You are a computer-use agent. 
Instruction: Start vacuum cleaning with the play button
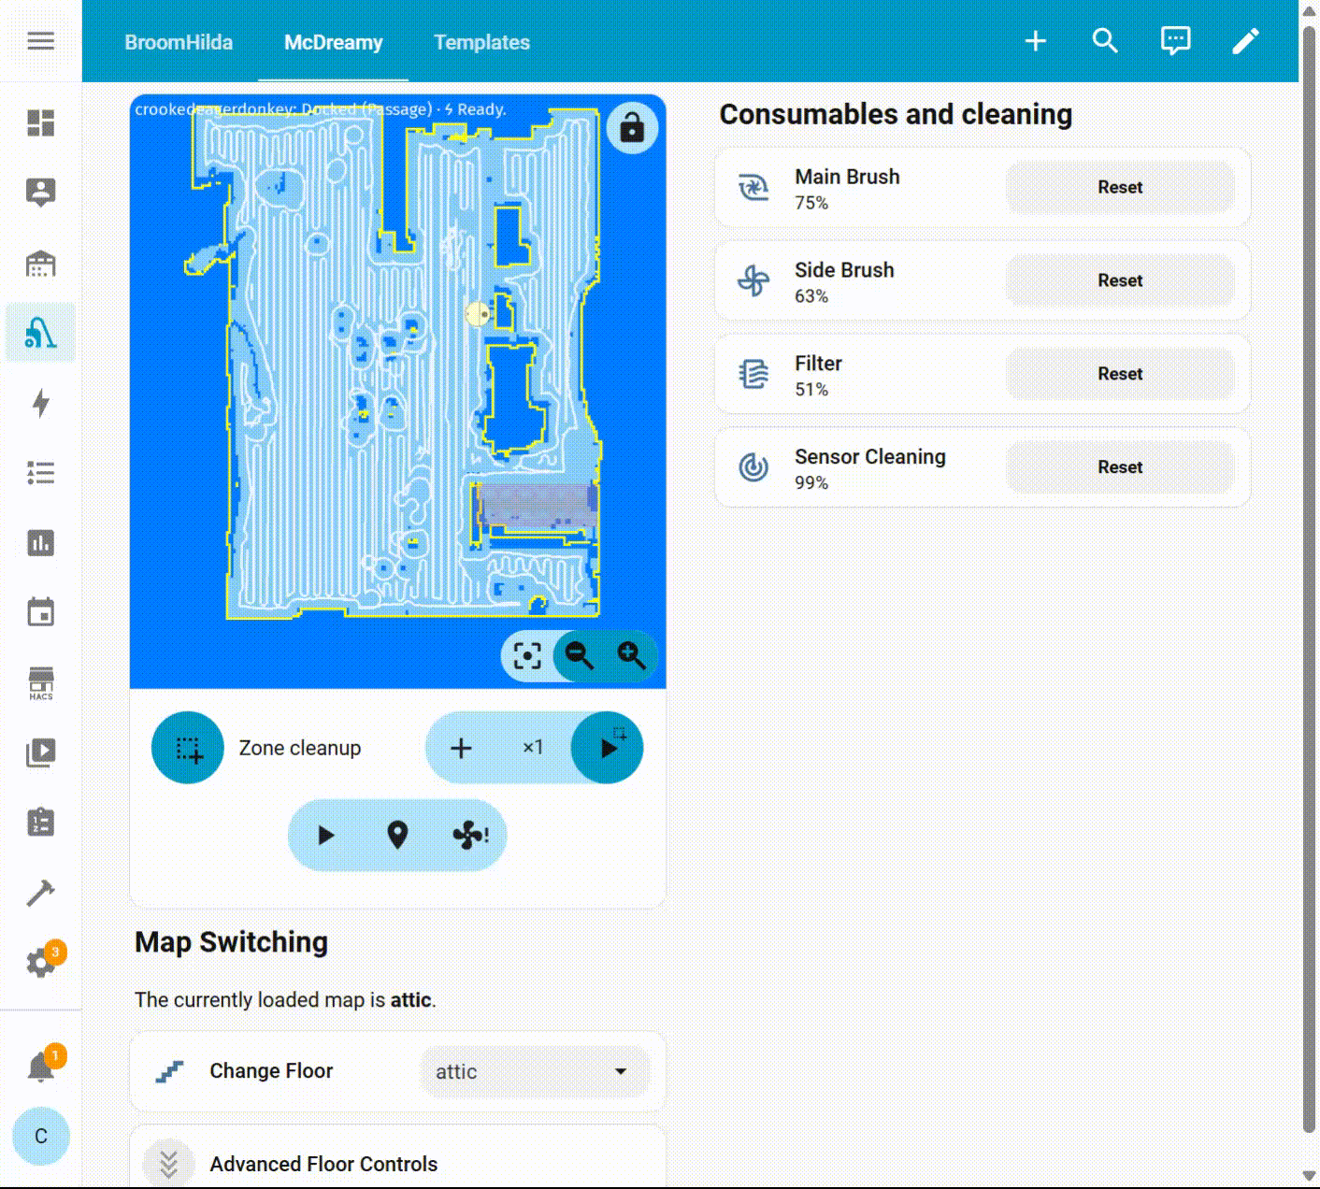pos(325,836)
